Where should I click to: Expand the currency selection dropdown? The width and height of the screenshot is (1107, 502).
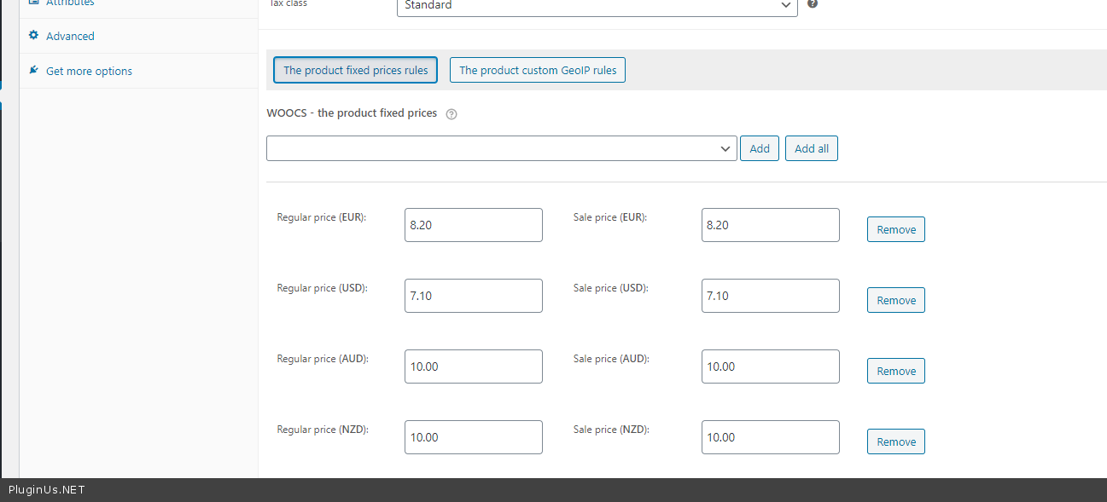(x=501, y=148)
